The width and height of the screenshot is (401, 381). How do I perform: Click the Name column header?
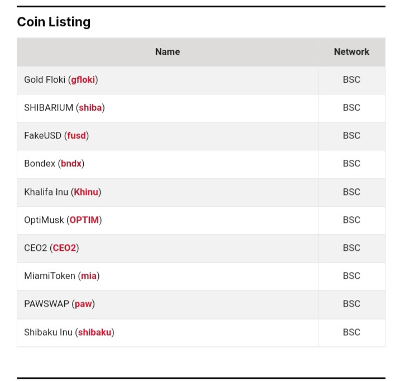[168, 52]
